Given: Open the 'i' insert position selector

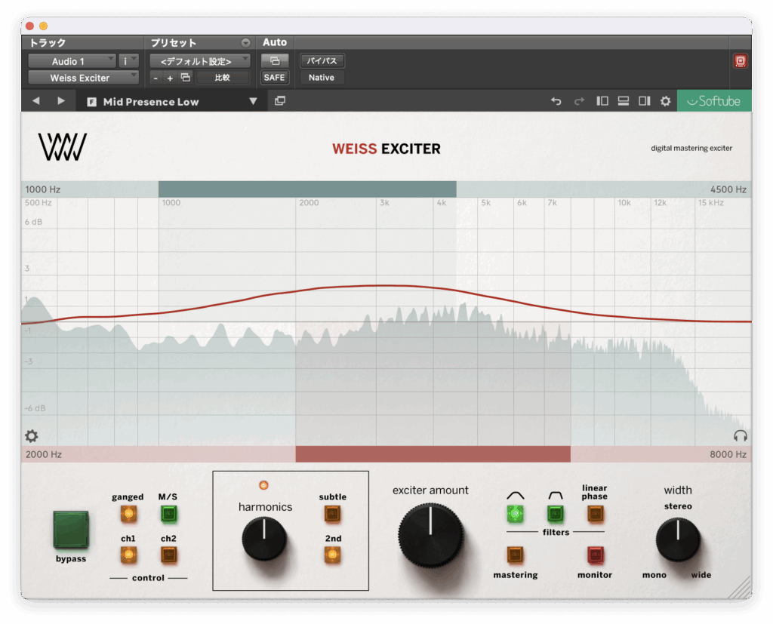Looking at the screenshot, I should pos(128,61).
